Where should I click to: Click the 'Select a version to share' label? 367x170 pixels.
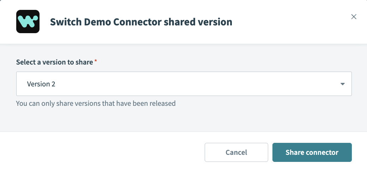click(x=54, y=62)
